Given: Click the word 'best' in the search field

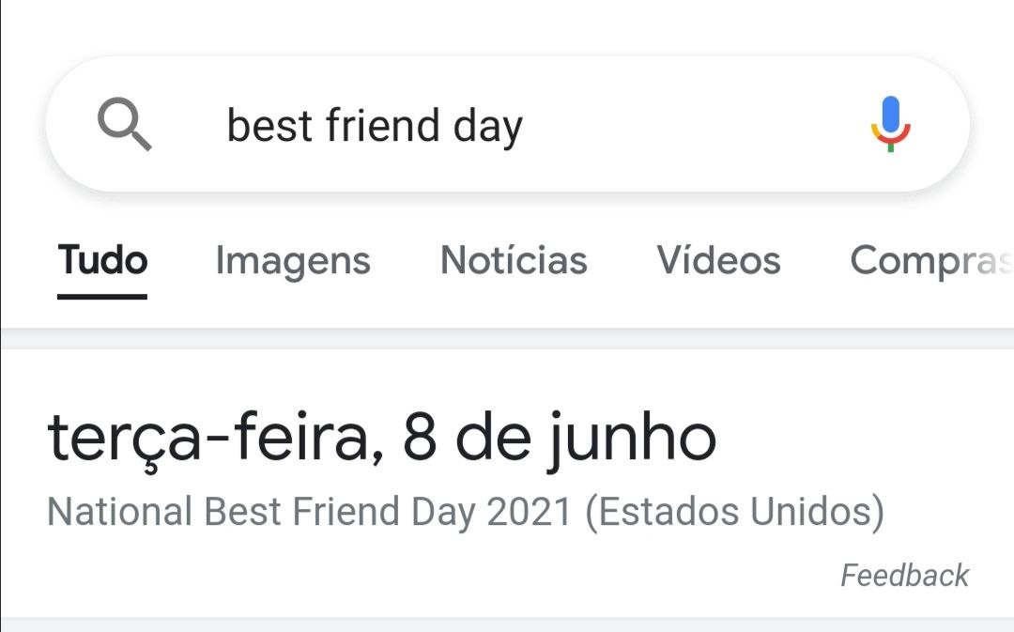Looking at the screenshot, I should tap(269, 126).
